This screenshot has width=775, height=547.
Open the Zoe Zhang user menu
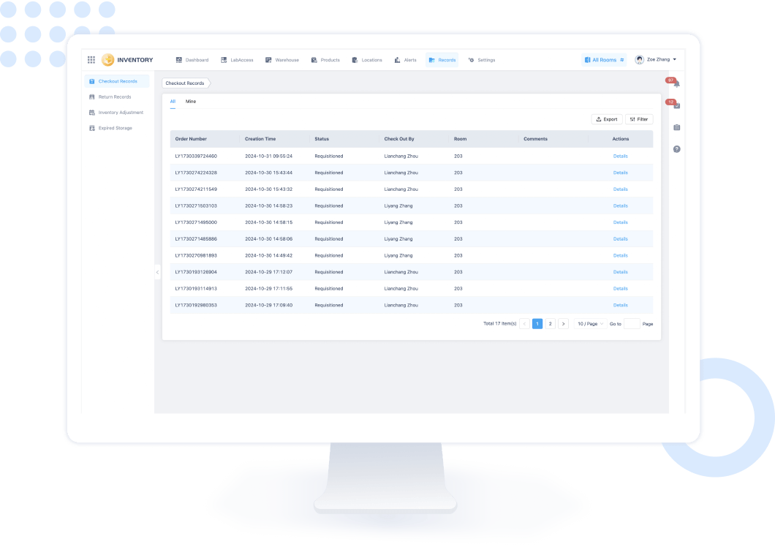tap(656, 59)
